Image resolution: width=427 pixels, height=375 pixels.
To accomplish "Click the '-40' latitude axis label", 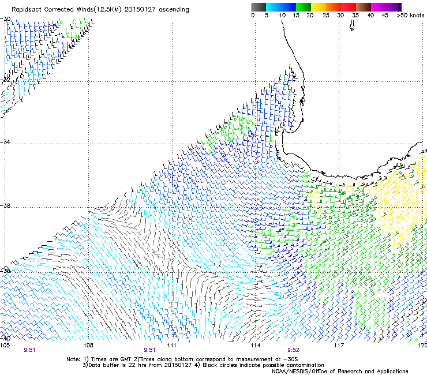I will click(5, 339).
